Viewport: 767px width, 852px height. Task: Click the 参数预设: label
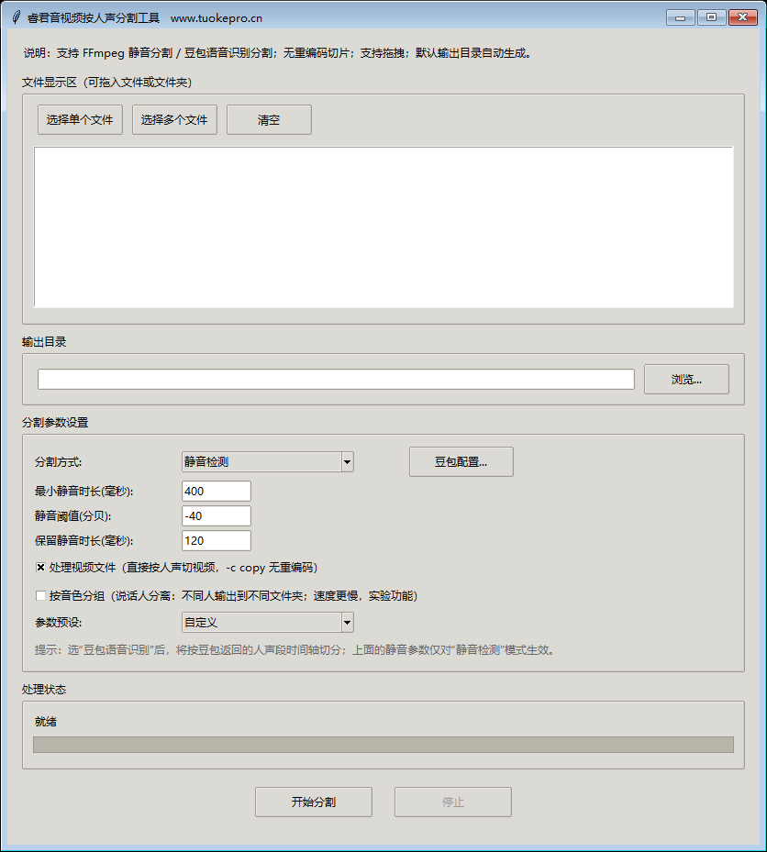coord(58,622)
